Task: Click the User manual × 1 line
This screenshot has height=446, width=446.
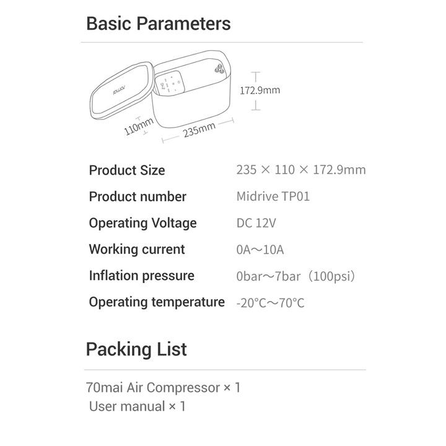Action: tap(137, 406)
